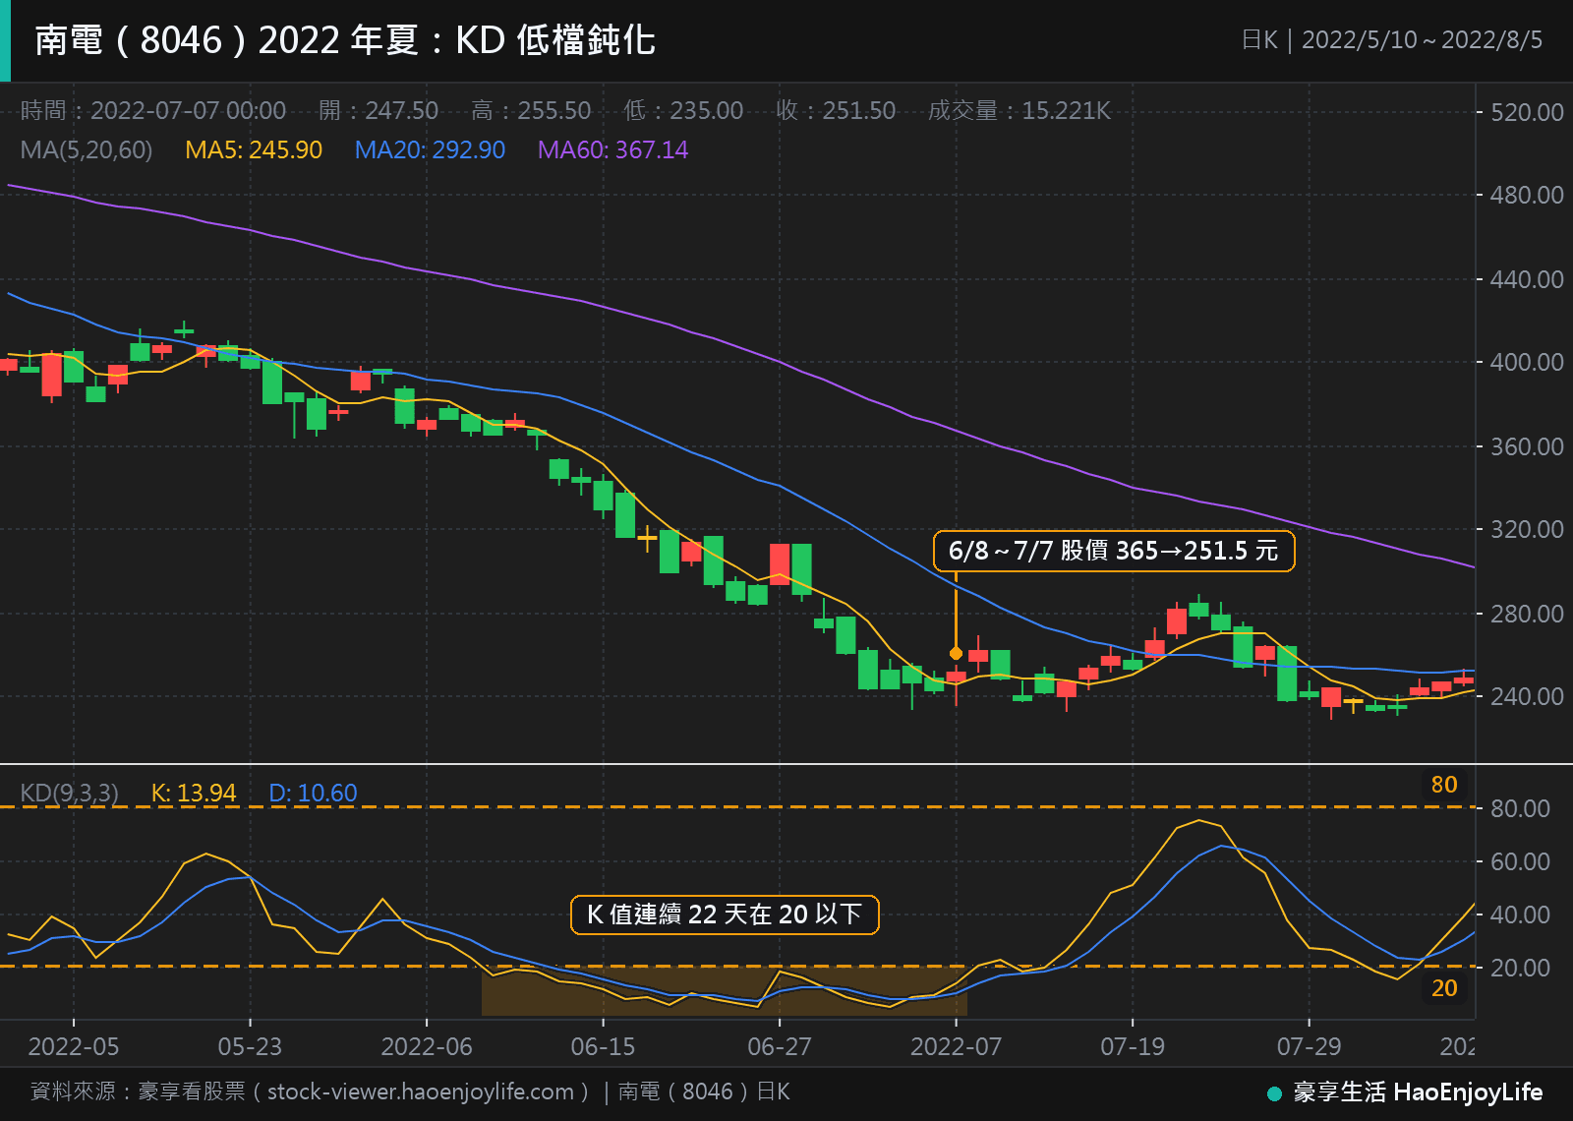Click the 06-27 date axis label
Screen dimensions: 1573x1121
(780, 1046)
